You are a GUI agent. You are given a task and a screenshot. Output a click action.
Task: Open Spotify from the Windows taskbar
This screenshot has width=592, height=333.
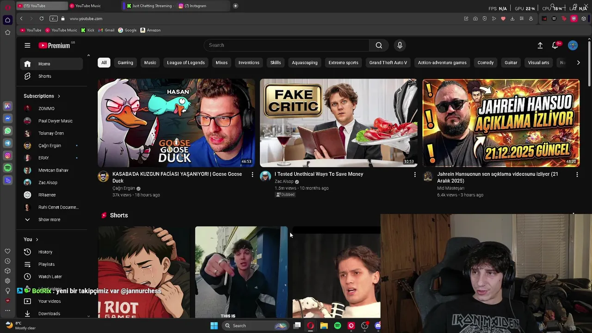coord(338,326)
